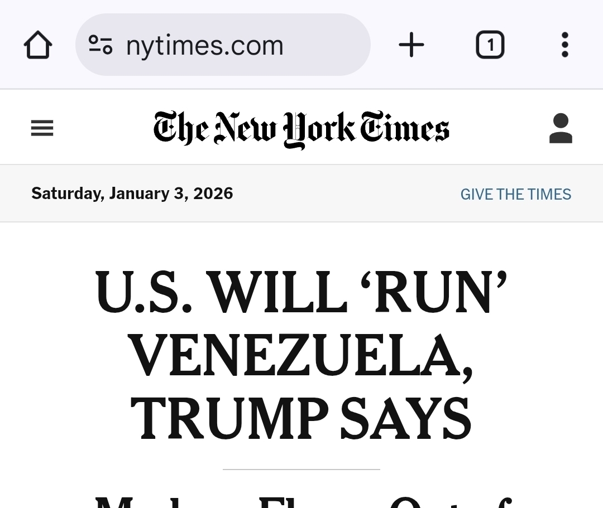Tap the account profile icon

[560, 128]
